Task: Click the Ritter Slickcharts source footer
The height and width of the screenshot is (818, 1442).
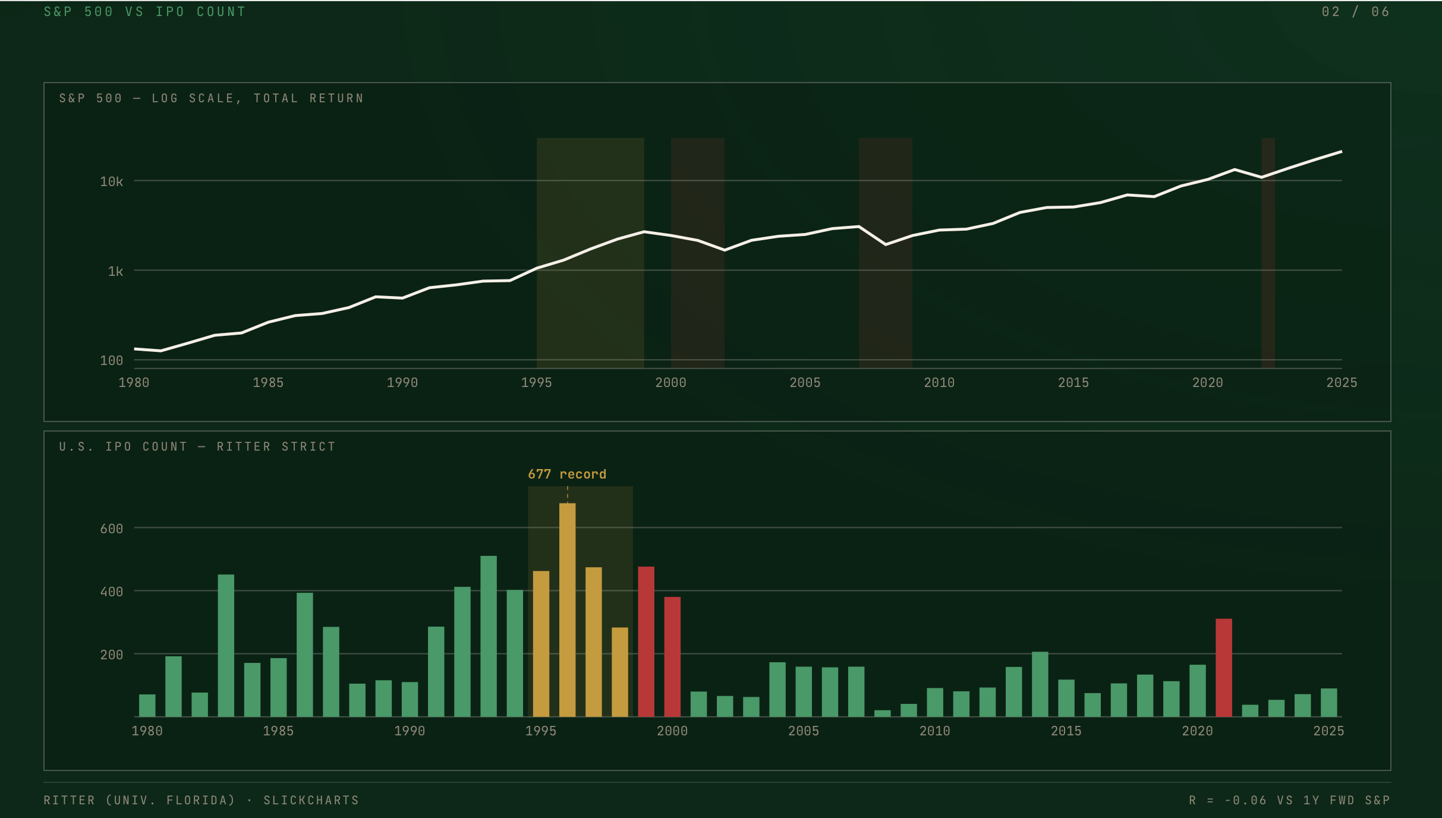Action: 201,800
